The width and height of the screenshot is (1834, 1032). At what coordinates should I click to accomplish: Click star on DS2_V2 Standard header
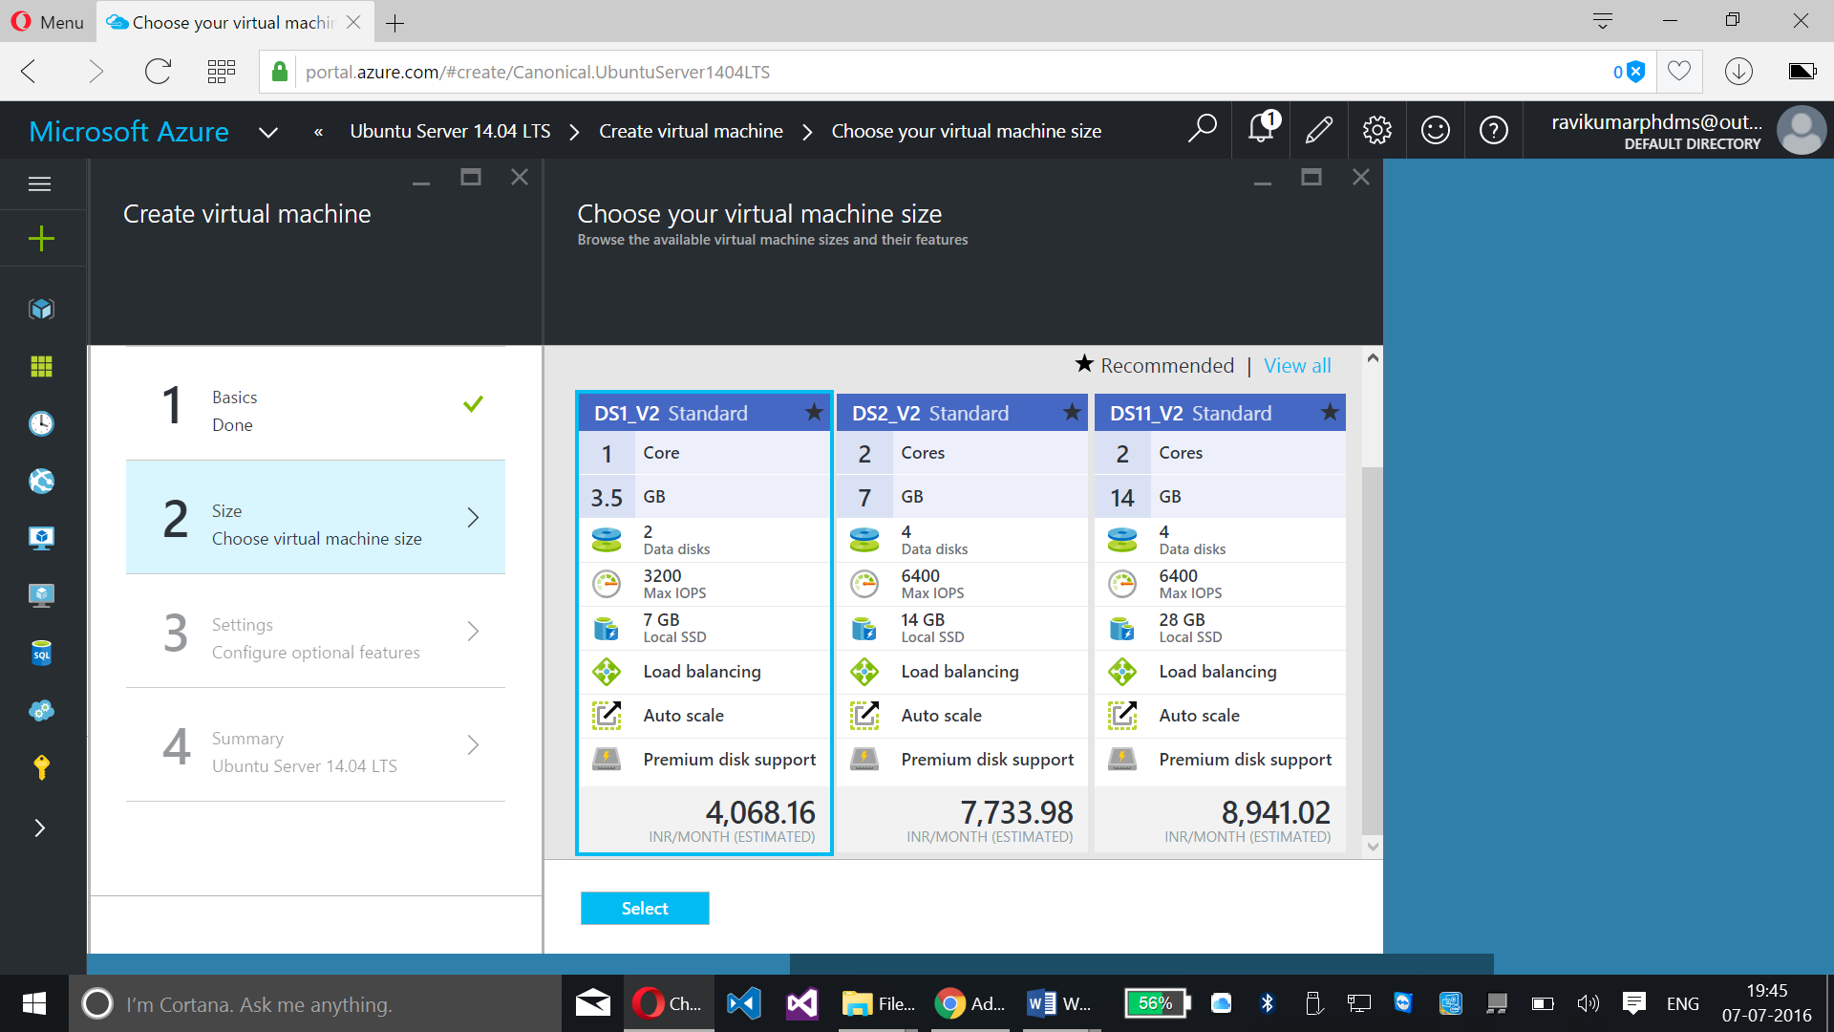[x=1072, y=412]
